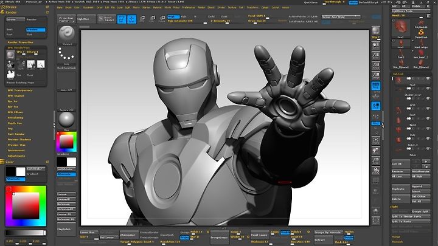
Task: Open the Alpha Off selector
Action: 66,81
